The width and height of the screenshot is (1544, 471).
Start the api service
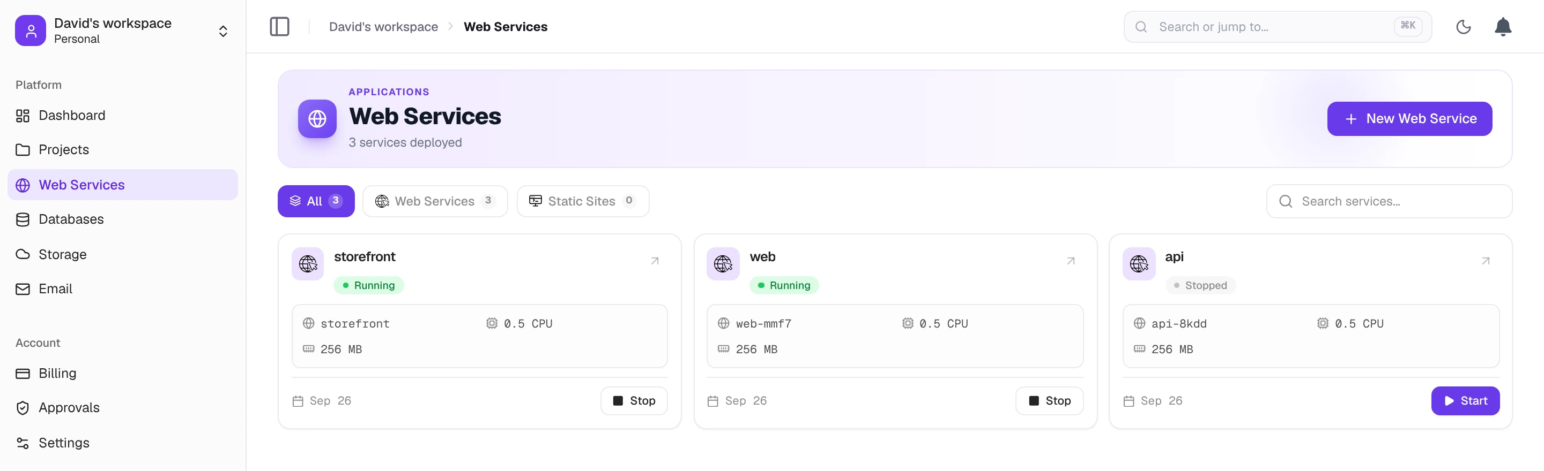pyautogui.click(x=1465, y=401)
